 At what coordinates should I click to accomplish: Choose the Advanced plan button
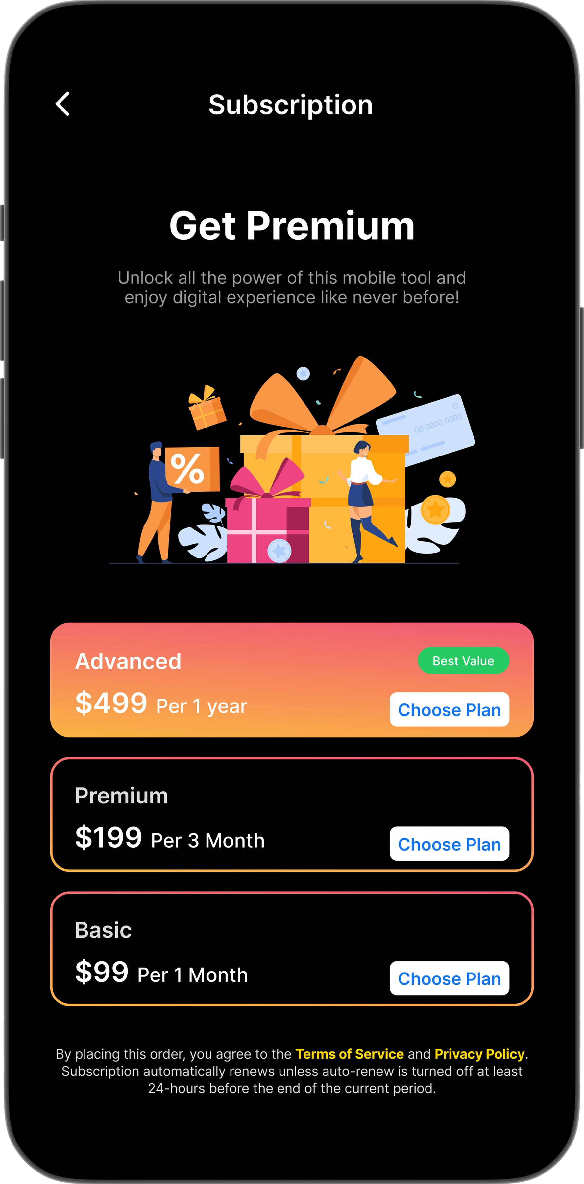450,709
